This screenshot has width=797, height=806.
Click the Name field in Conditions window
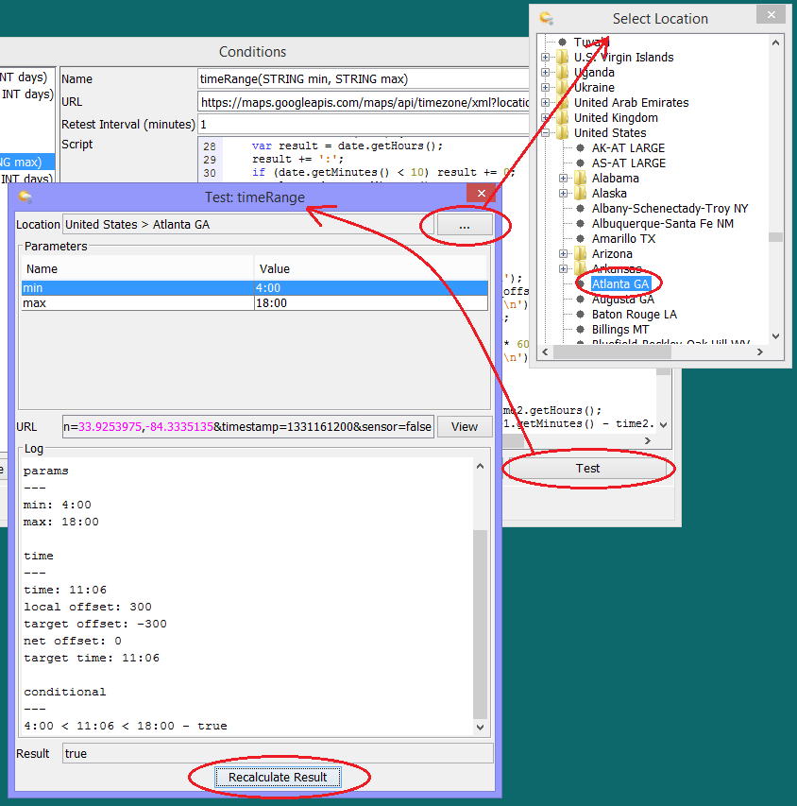pyautogui.click(x=364, y=79)
